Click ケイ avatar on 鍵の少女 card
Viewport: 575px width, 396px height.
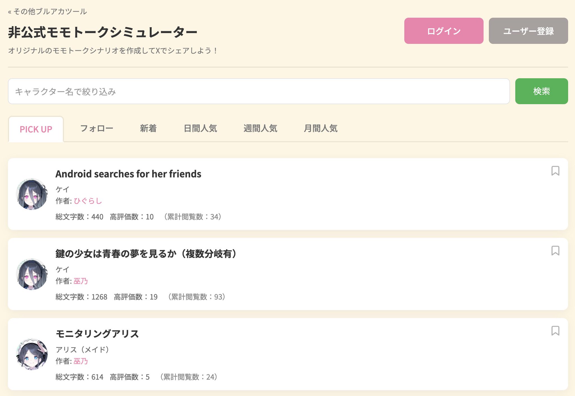pos(32,274)
